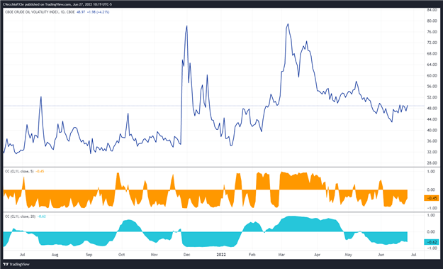Viewport: 443px width, 269px height.
Task: Click the Oct label on time axis
Action: (121, 255)
